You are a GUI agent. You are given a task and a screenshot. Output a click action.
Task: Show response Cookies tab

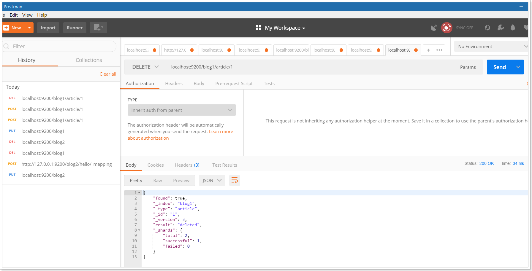[156, 165]
